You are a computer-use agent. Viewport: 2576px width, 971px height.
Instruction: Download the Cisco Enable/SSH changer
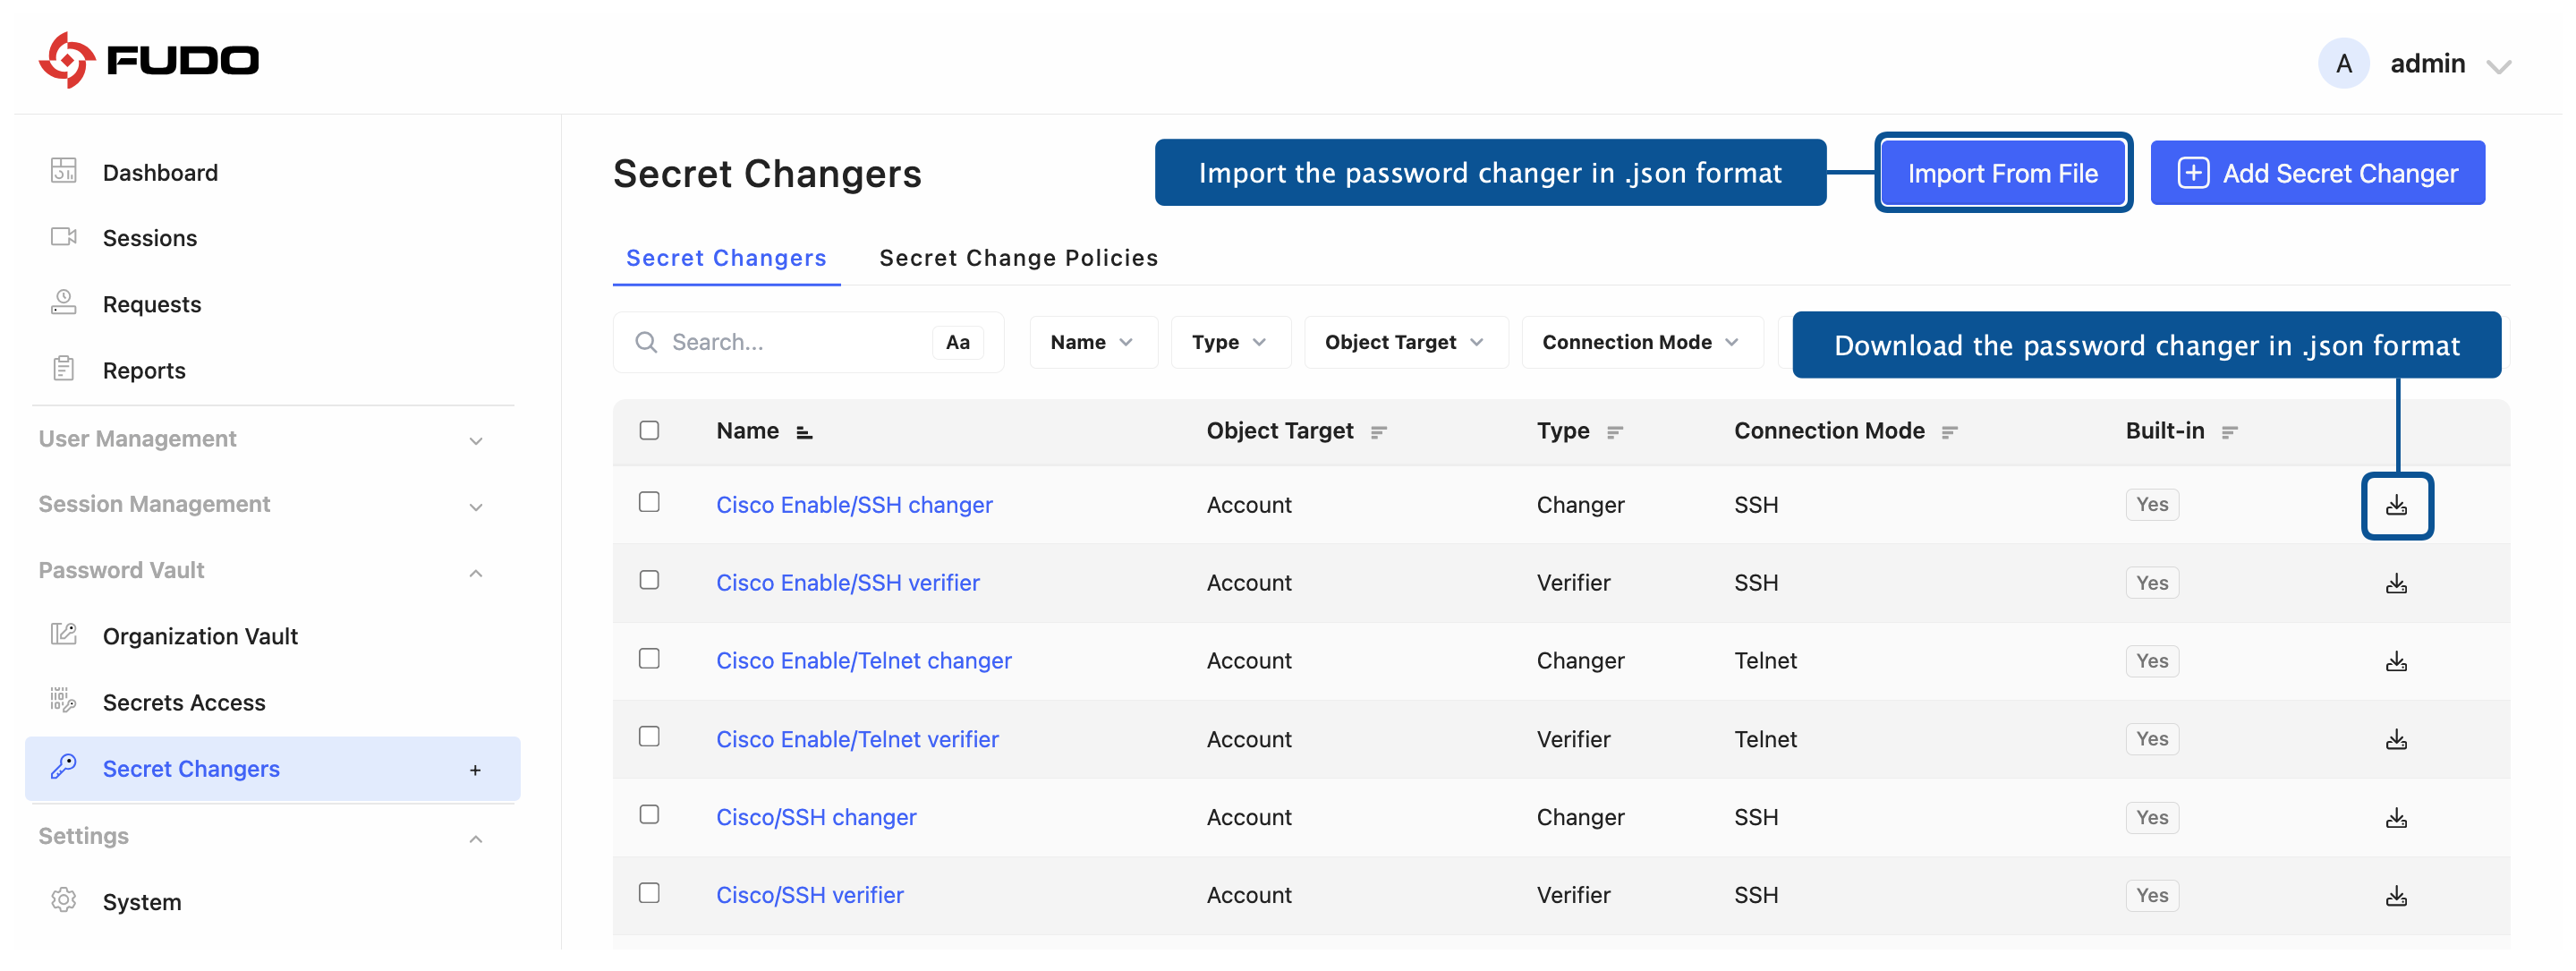click(2396, 505)
